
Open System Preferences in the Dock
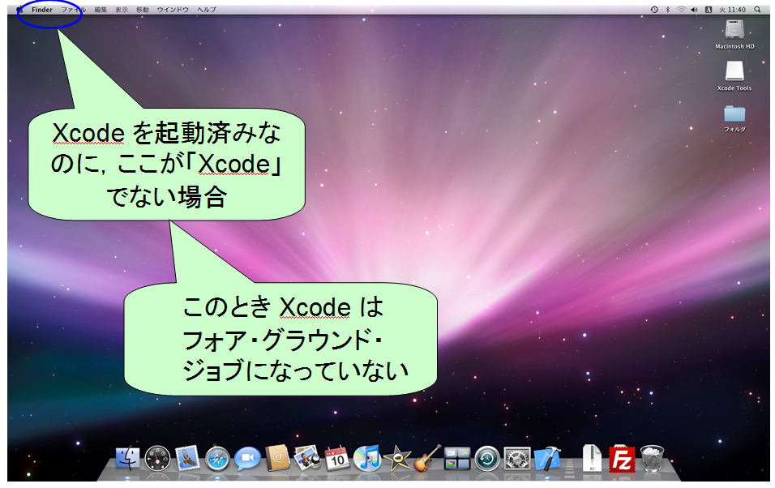pos(517,458)
